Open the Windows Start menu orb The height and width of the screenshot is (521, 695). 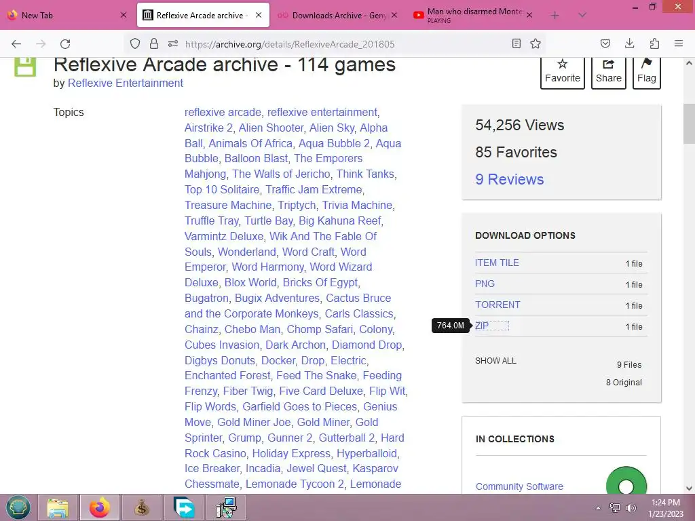18,507
